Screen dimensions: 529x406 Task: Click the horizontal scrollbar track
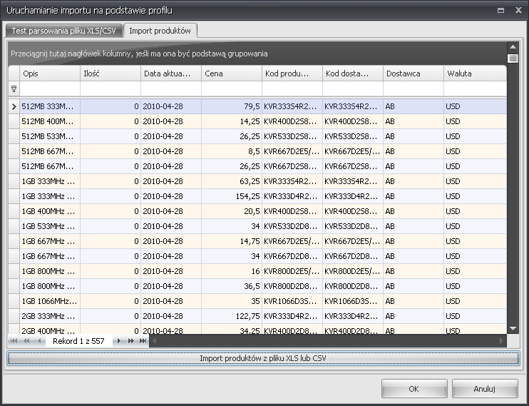tap(328, 341)
